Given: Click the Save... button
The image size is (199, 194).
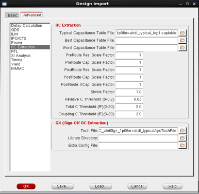Looking at the screenshot, I should (63, 186).
